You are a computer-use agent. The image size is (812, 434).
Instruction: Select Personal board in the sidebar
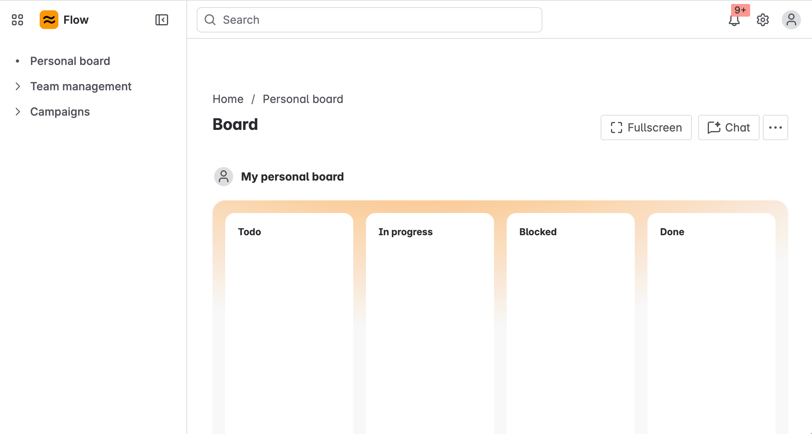[70, 61]
